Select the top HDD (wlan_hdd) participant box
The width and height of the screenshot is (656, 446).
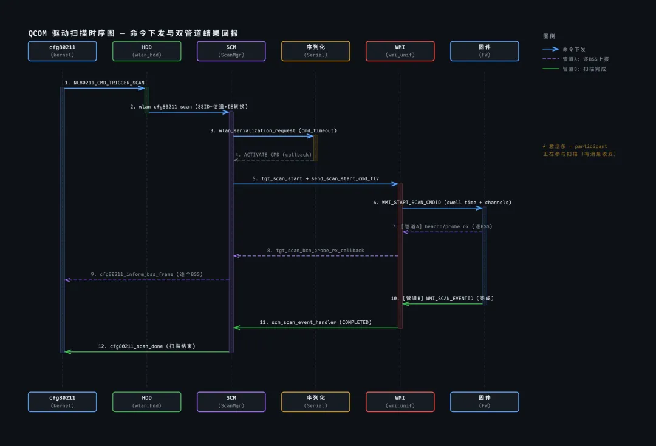(147, 51)
